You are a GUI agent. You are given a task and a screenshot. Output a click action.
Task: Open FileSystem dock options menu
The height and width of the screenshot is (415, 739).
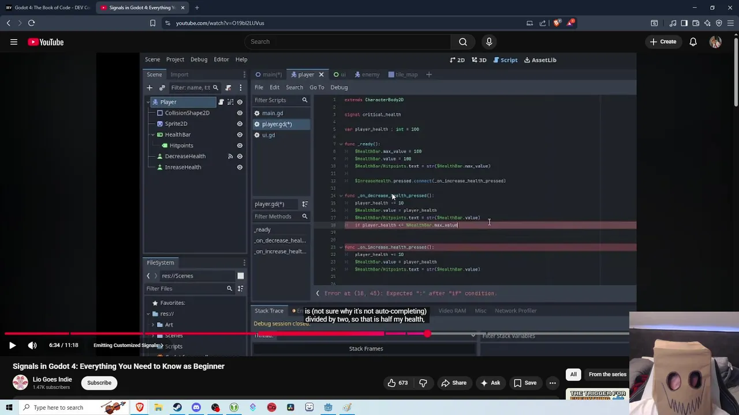[244, 262]
